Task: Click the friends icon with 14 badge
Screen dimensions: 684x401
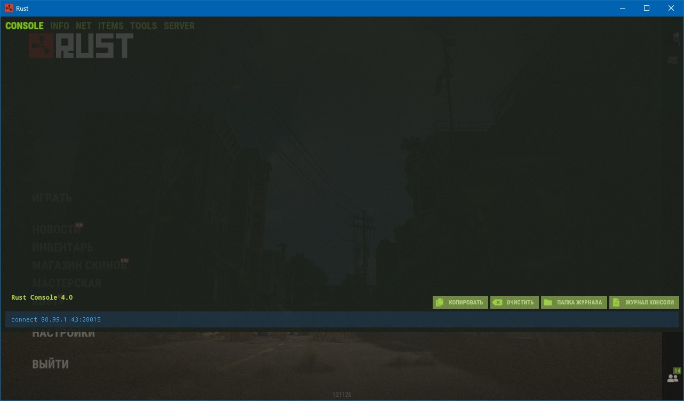Action: (673, 377)
